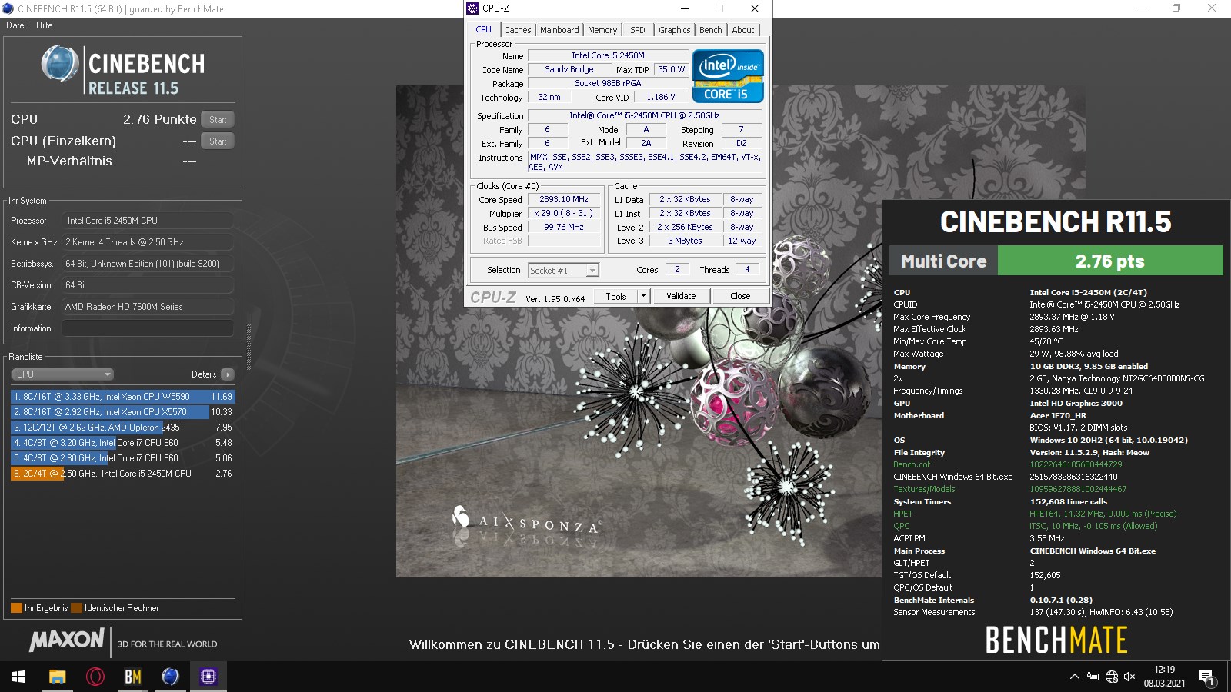This screenshot has height=692, width=1231.
Task: Click the BENCHMATE logo in overlay panel
Action: pyautogui.click(x=1056, y=640)
